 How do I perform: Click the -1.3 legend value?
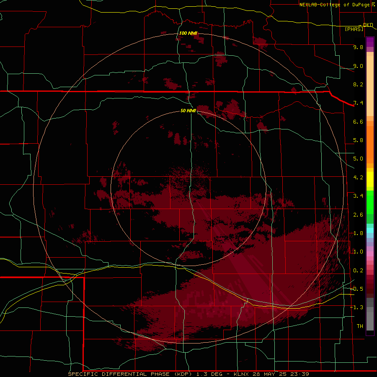pyautogui.click(x=357, y=307)
